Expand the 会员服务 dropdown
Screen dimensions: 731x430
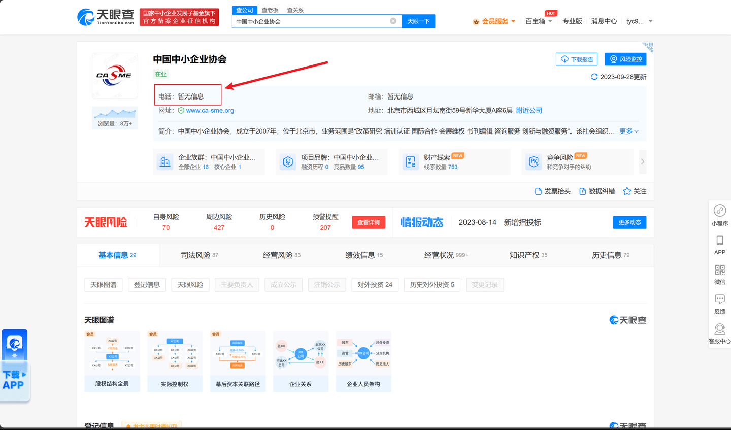[513, 21]
